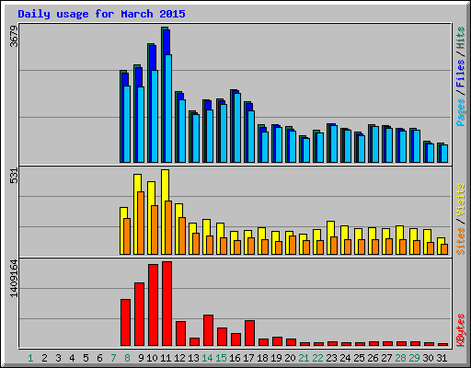Select day 4 on the x-axis
Screen dimensions: 471x368
tap(72, 358)
